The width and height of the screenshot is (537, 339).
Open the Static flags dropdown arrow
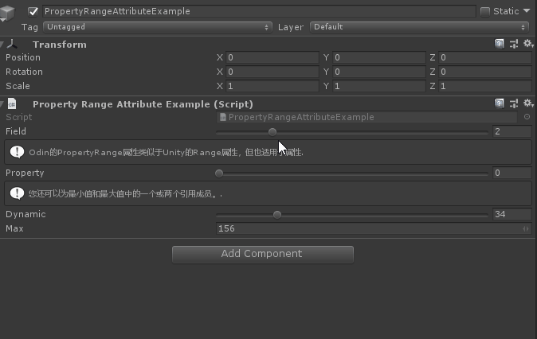[527, 12]
